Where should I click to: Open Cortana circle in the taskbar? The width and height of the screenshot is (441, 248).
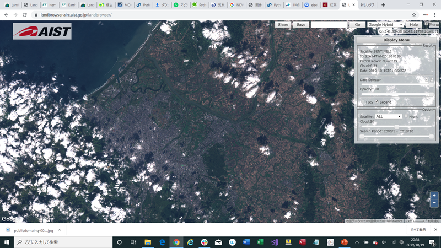point(119,242)
